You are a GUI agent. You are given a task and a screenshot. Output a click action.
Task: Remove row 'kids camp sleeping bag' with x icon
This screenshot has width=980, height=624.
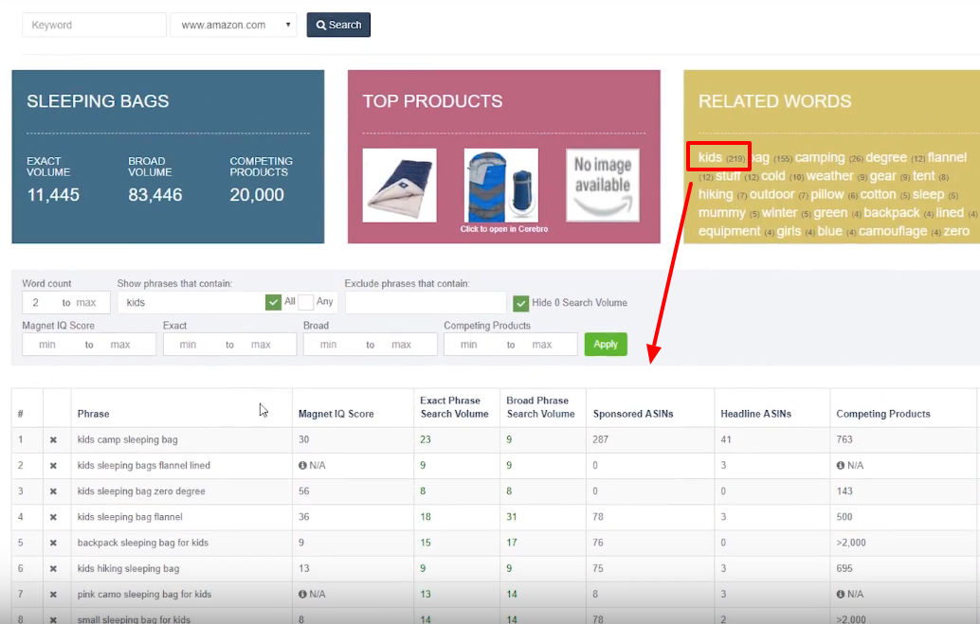(x=53, y=439)
